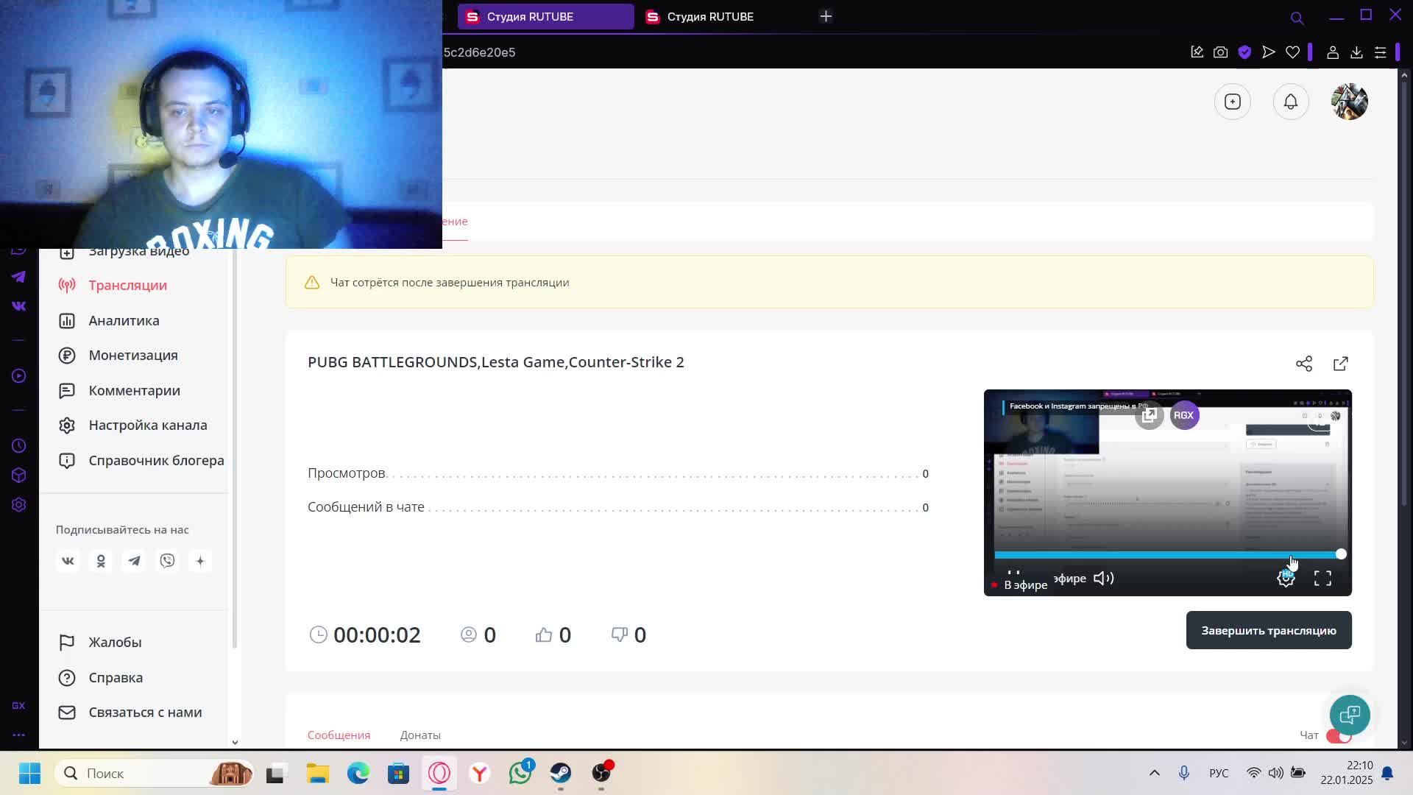Open player quality settings gear
The width and height of the screenshot is (1413, 795).
click(x=1285, y=579)
